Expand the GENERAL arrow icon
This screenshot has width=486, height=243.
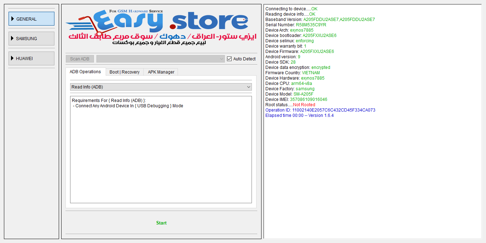tap(12, 19)
